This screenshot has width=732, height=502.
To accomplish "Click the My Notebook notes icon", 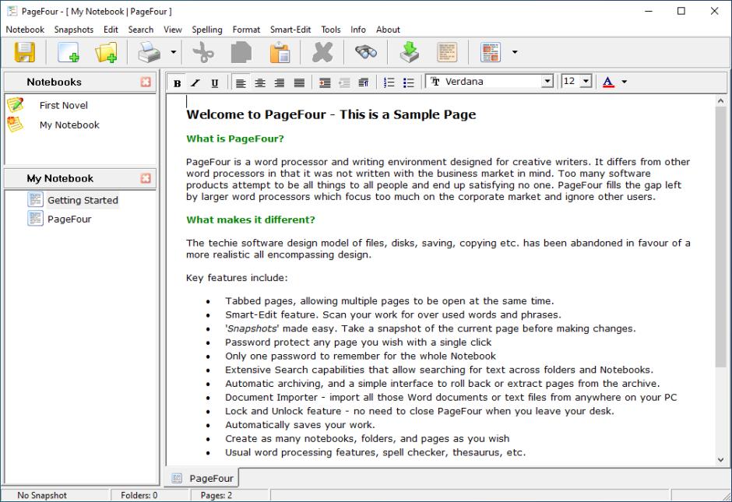I will point(15,124).
